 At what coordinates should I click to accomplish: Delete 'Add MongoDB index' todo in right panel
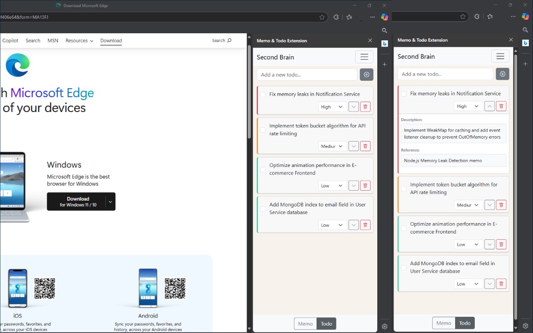(x=501, y=283)
